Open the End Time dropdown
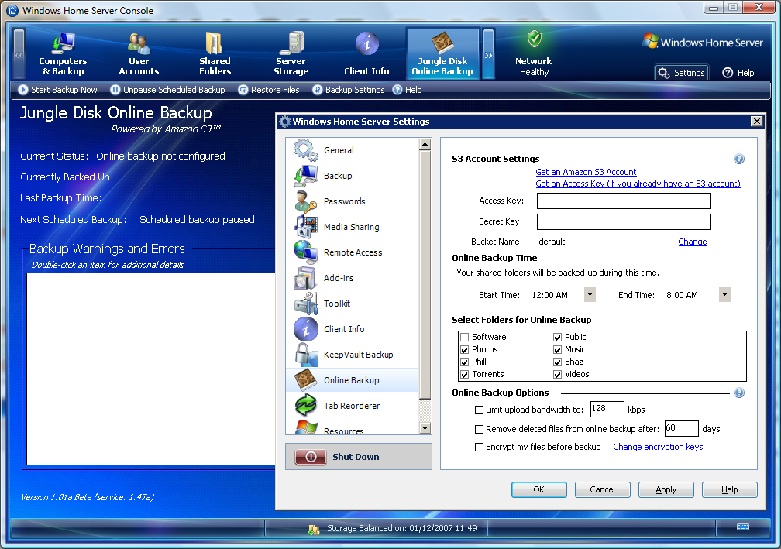 pos(724,295)
